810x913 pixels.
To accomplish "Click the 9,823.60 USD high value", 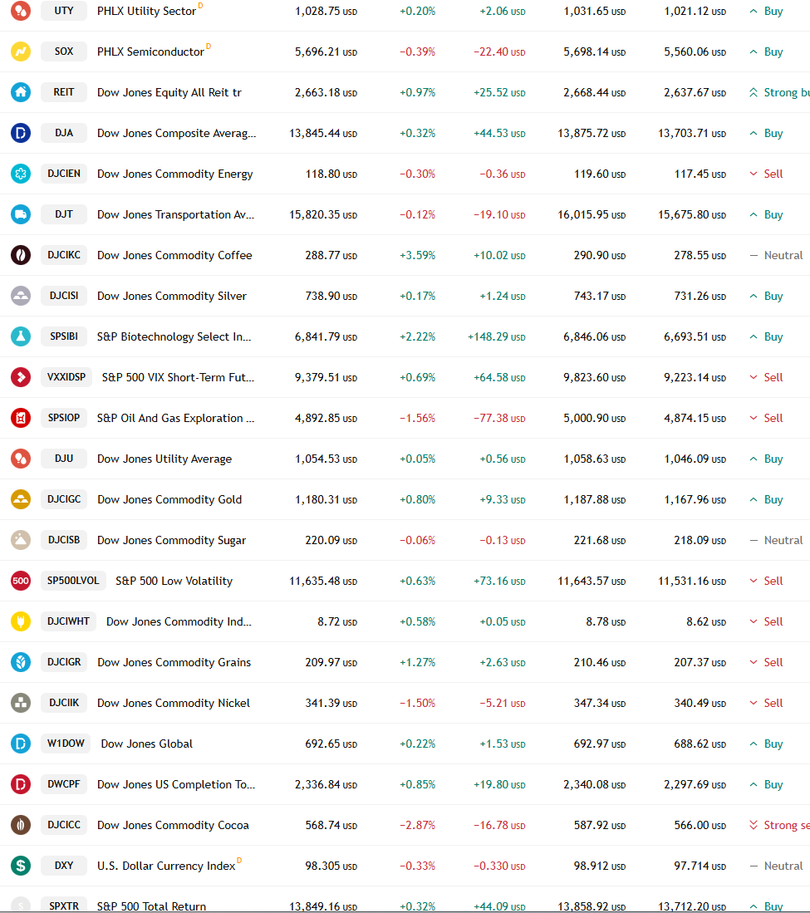I will (x=595, y=377).
